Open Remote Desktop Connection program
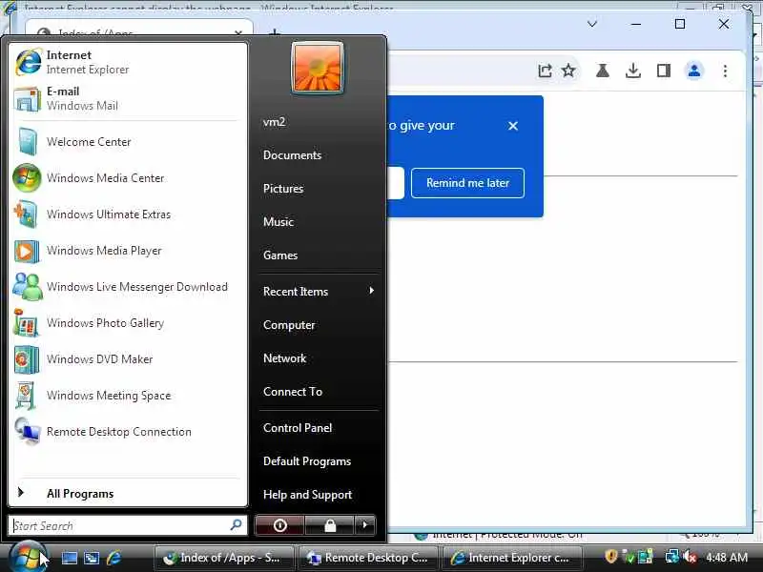This screenshot has height=572, width=763. 128,432
